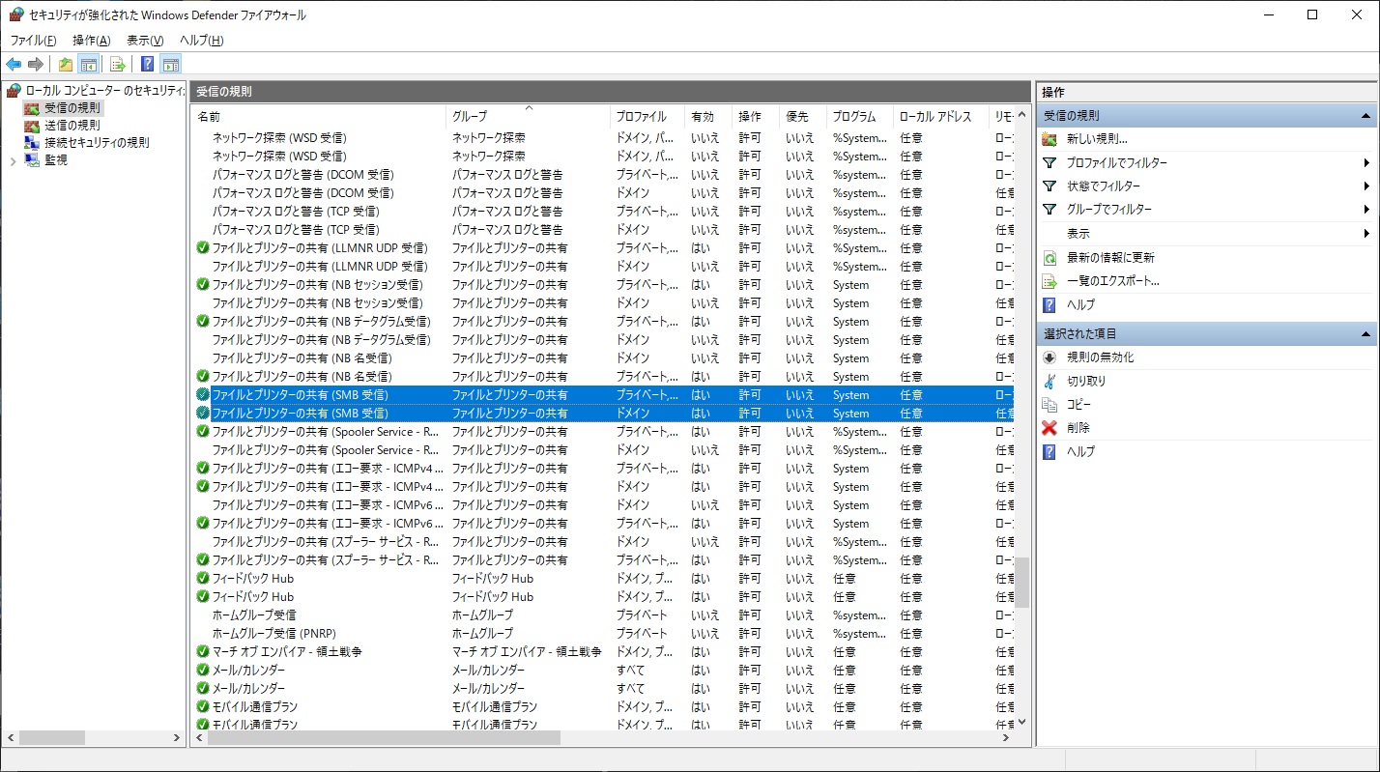Image resolution: width=1380 pixels, height=772 pixels.
Task: Select the 監視 node in the tree
Action: click(55, 160)
